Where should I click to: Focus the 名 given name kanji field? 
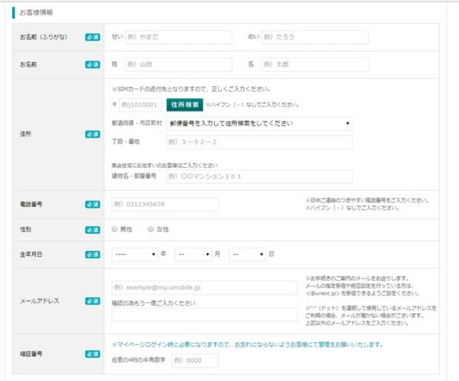[x=314, y=65]
